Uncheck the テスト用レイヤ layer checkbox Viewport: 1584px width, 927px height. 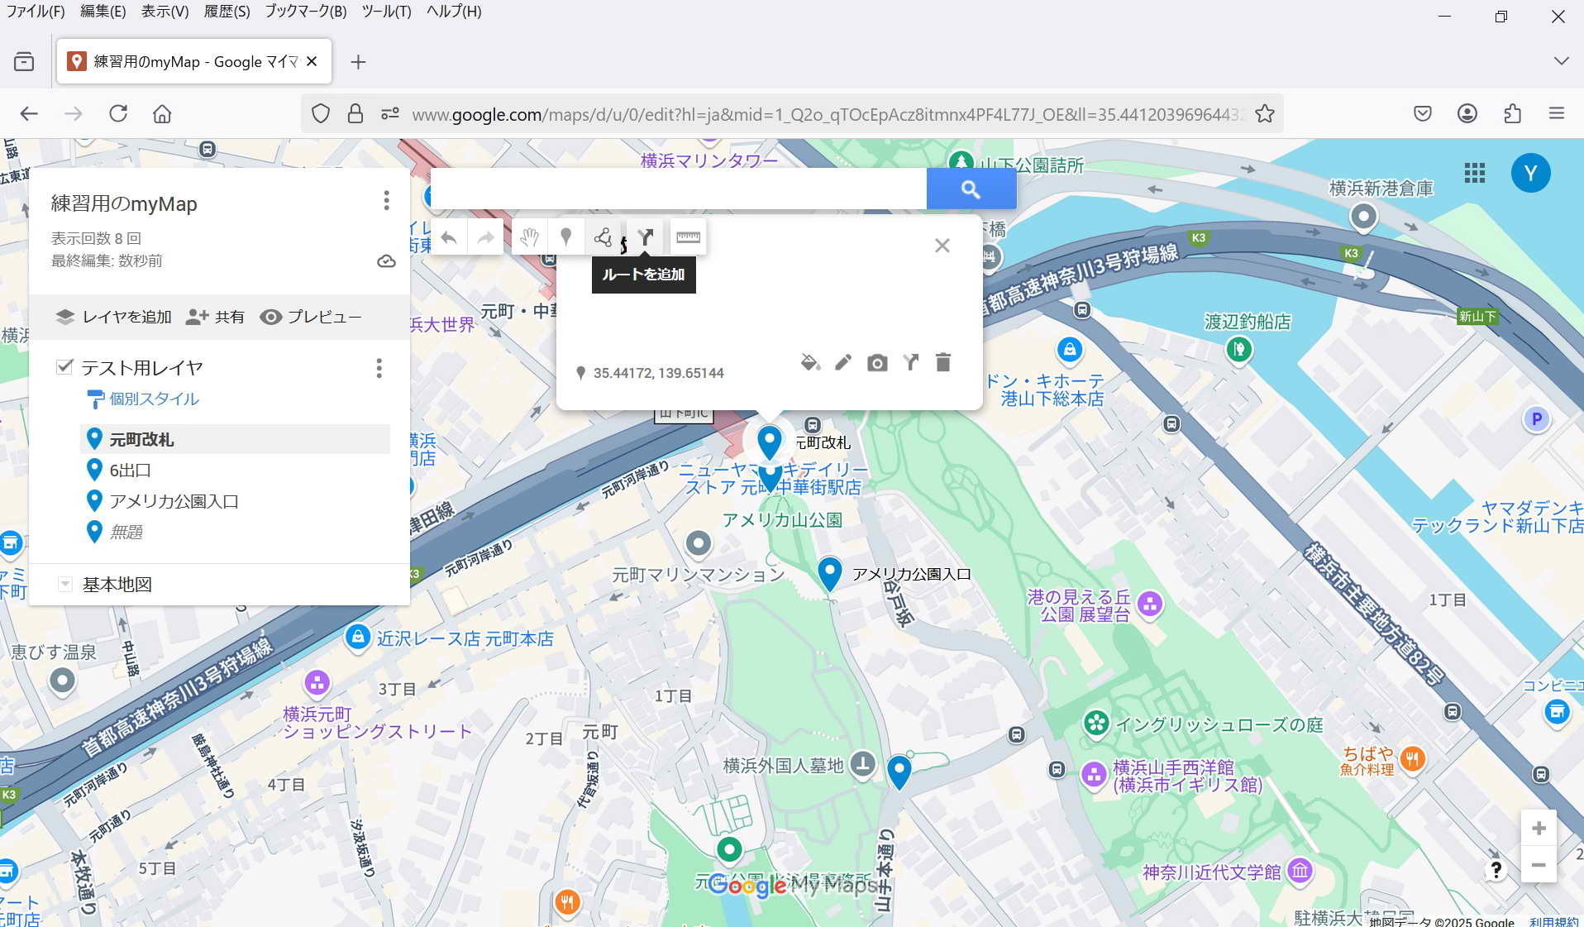coord(64,366)
